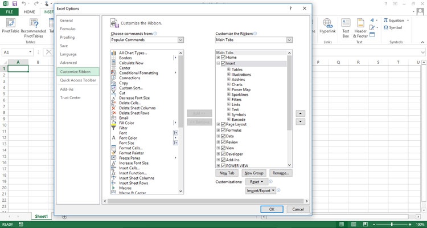The image size is (427, 228).
Task: Toggle the Page Layout checkbox
Action: (223, 124)
